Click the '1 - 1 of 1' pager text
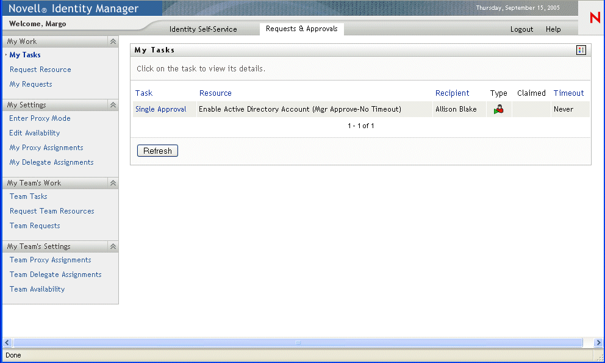Viewport: 605px width, 363px height. point(361,126)
